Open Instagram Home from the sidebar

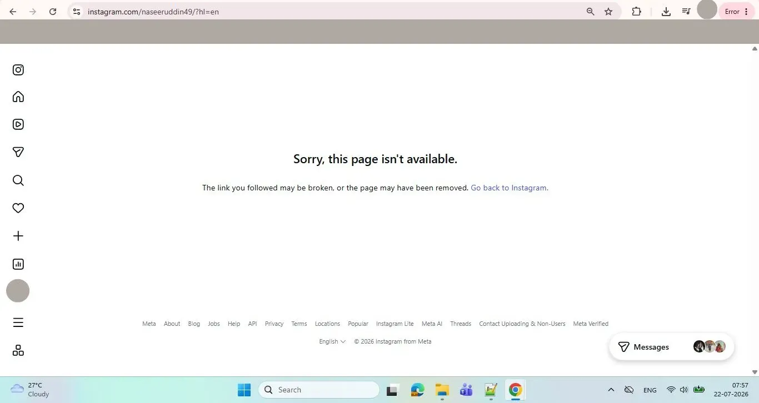tap(18, 97)
